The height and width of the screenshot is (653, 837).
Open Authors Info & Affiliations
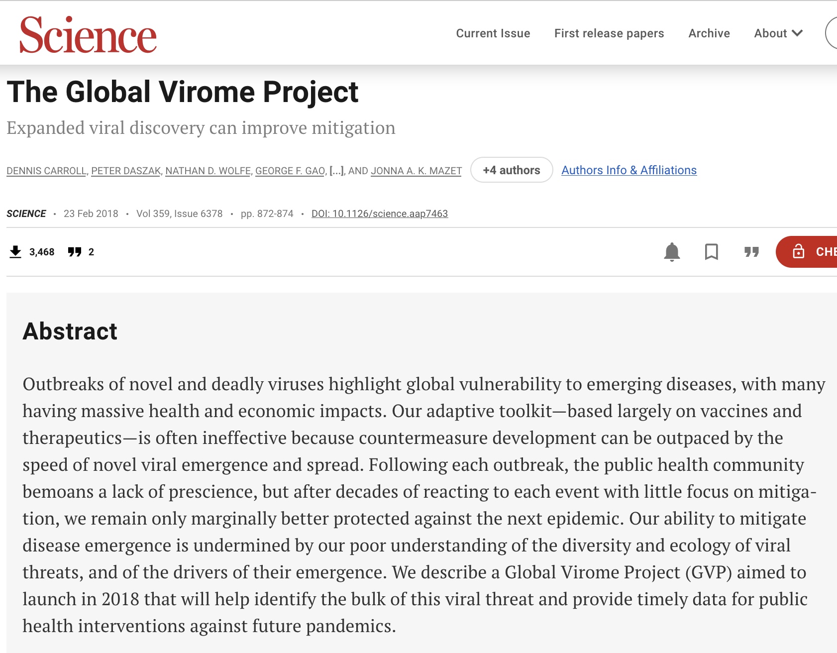pyautogui.click(x=629, y=170)
